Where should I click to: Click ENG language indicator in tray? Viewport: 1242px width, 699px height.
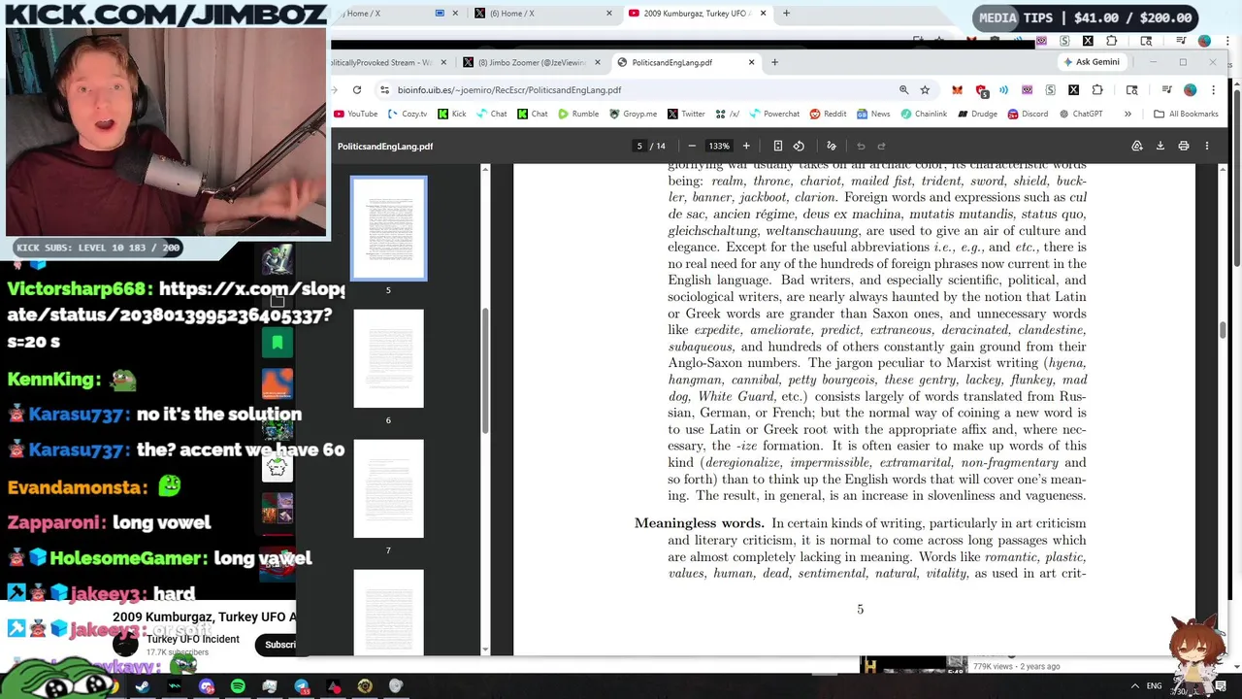[x=1154, y=686]
